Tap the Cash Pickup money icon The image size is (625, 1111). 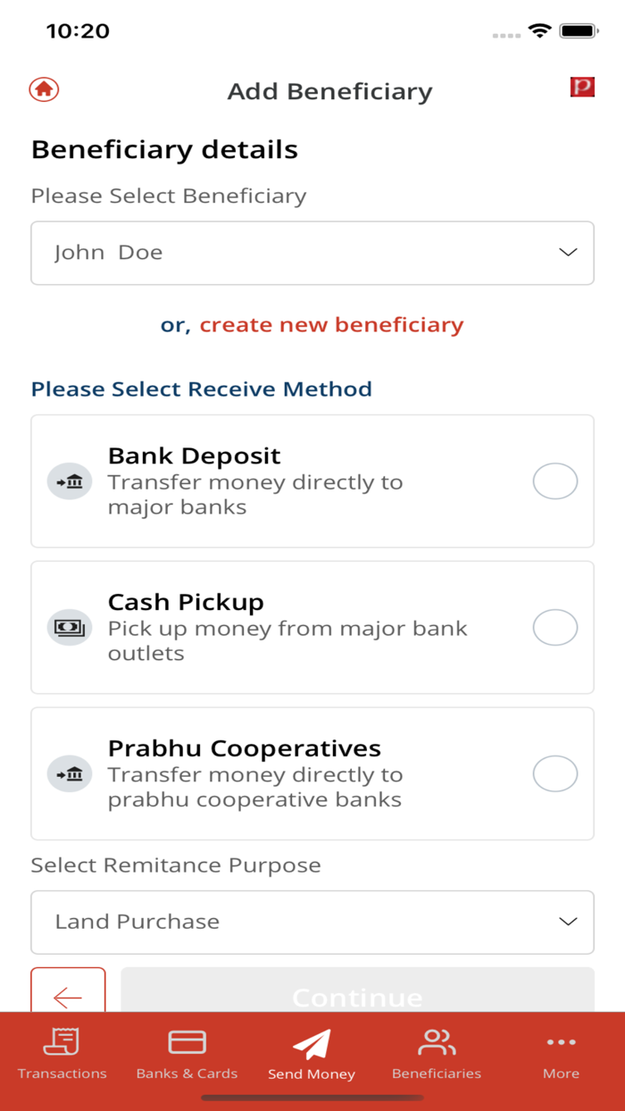coord(69,627)
